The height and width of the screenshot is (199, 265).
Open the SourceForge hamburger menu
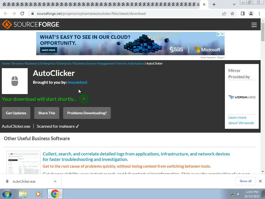[254, 25]
